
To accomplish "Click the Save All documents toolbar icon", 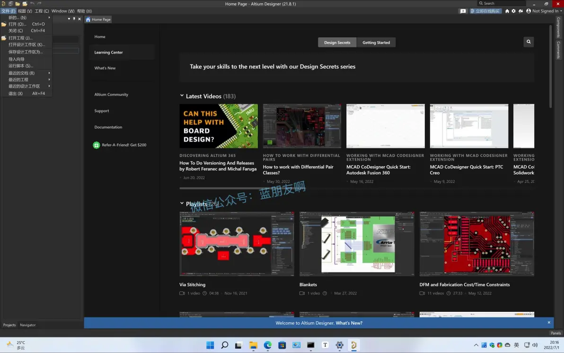I will coord(10,4).
